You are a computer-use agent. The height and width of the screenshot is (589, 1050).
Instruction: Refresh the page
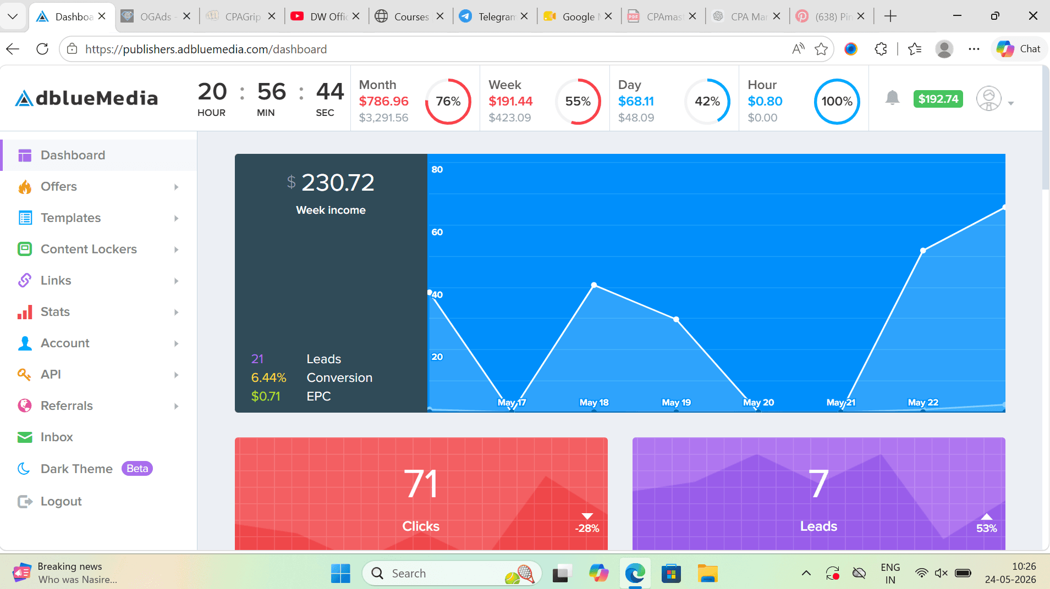click(42, 49)
